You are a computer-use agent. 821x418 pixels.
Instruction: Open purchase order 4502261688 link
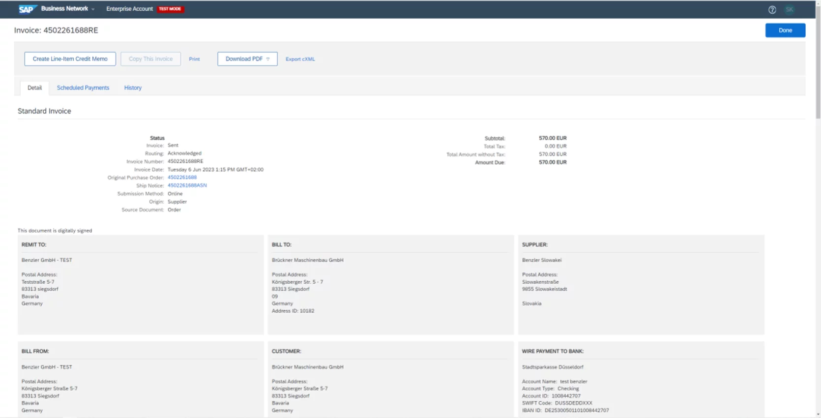182,178
